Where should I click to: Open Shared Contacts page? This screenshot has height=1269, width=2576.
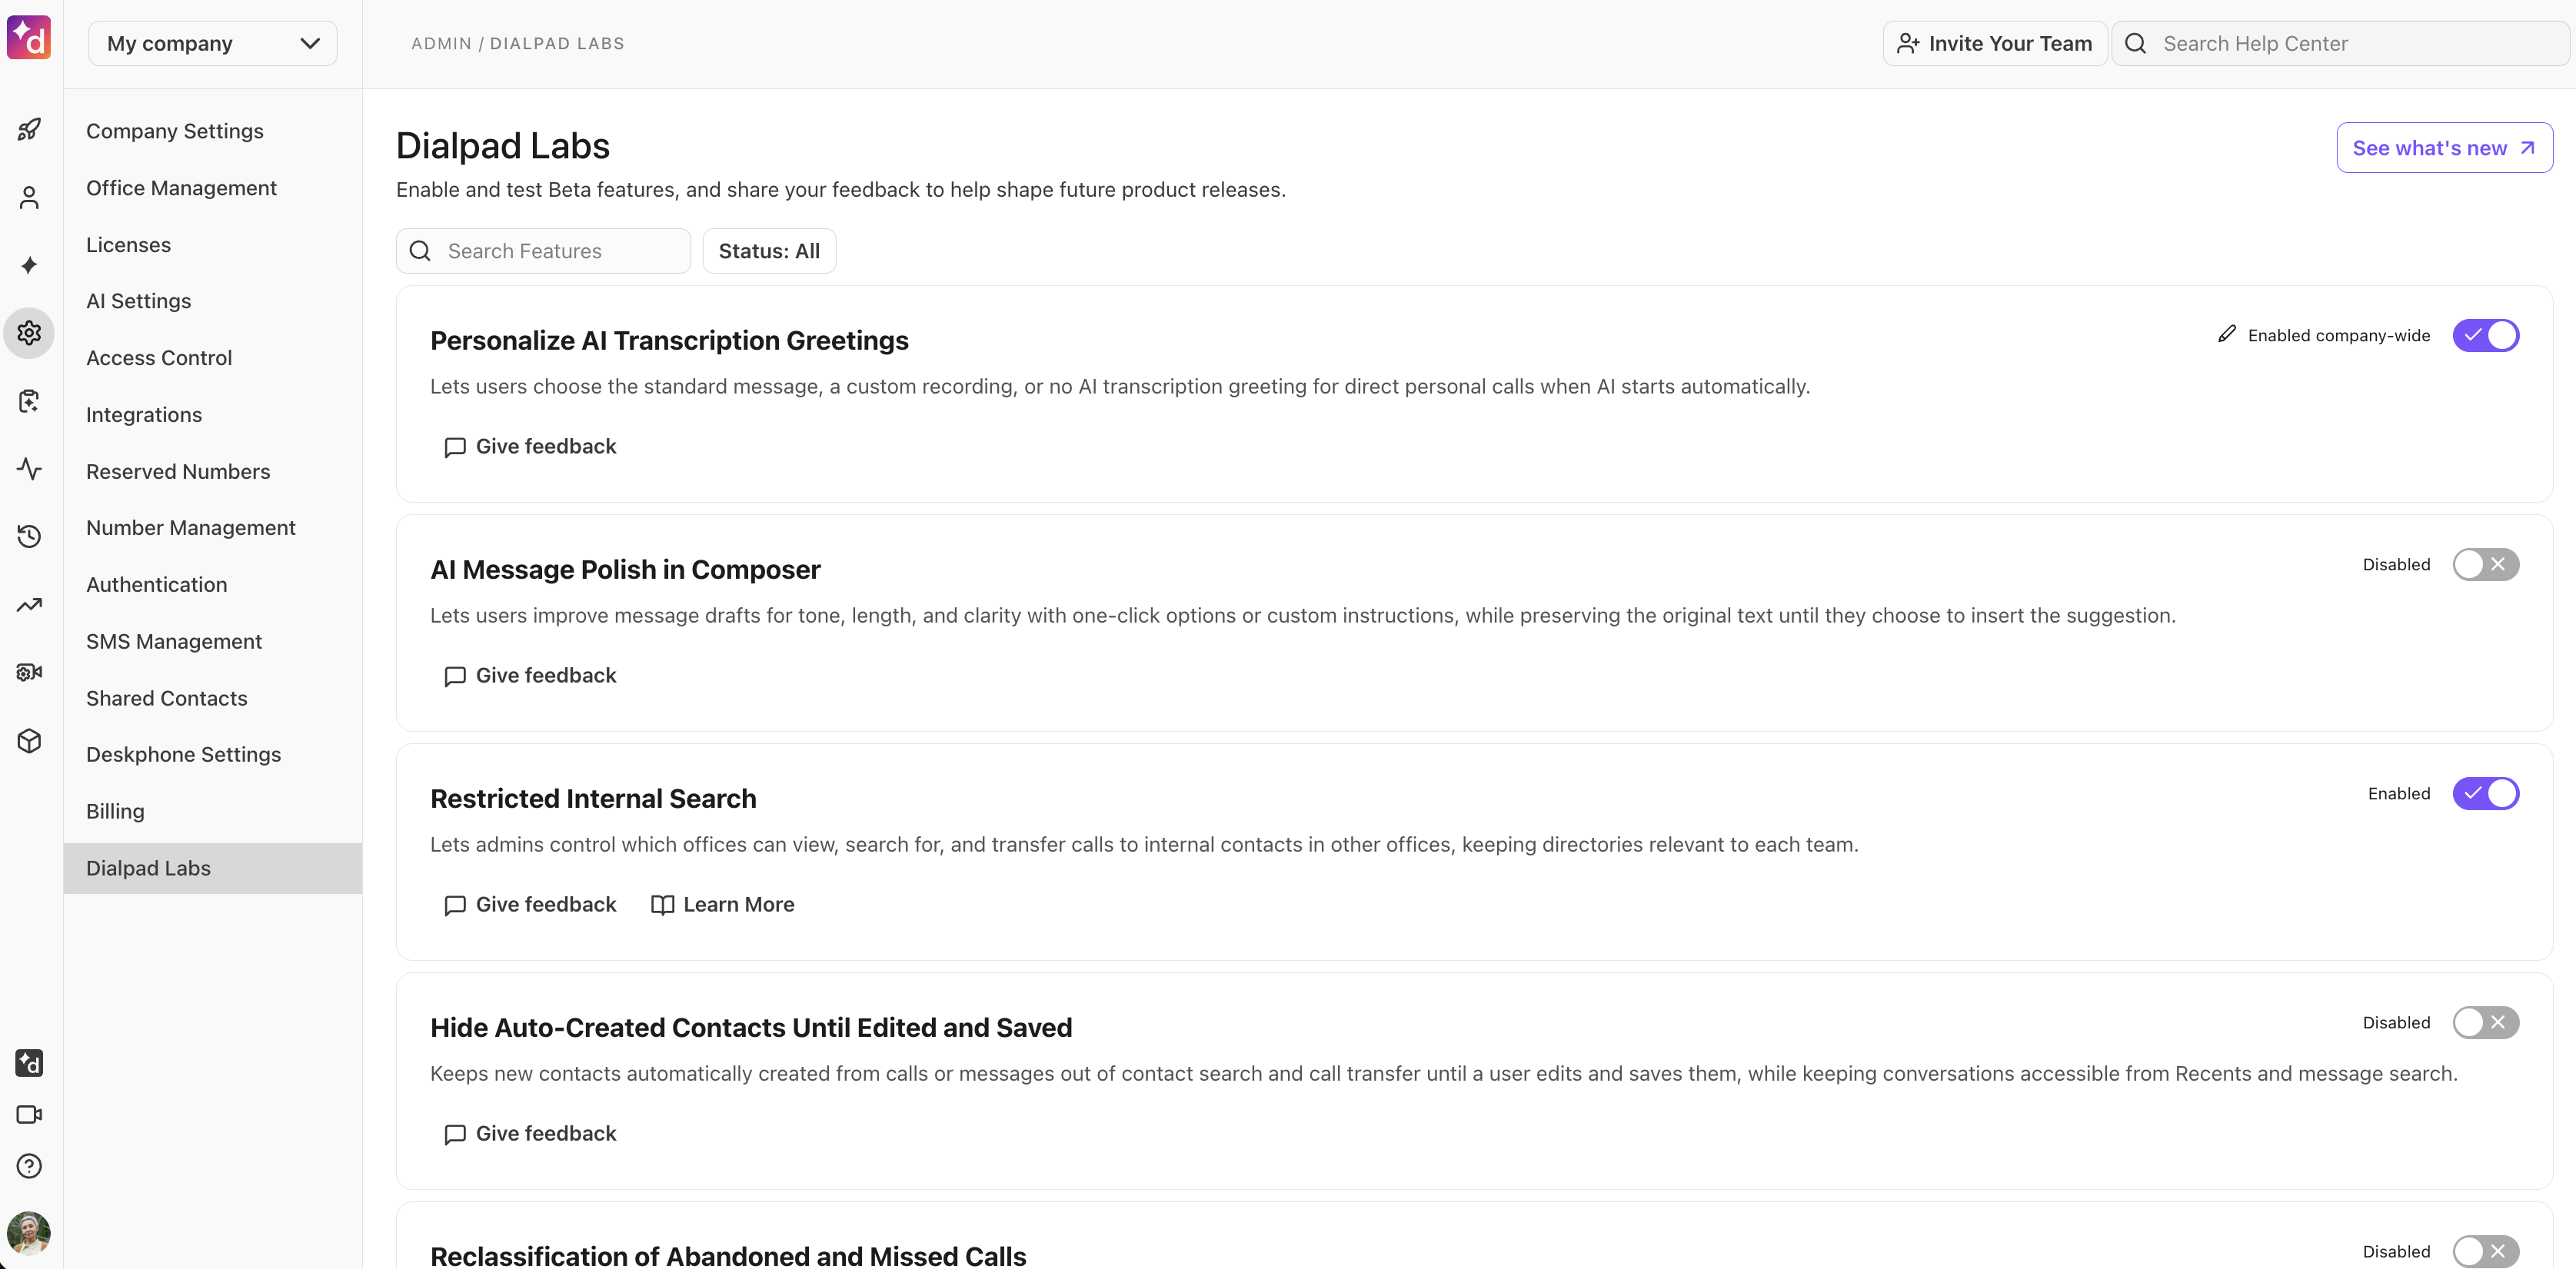[213, 699]
